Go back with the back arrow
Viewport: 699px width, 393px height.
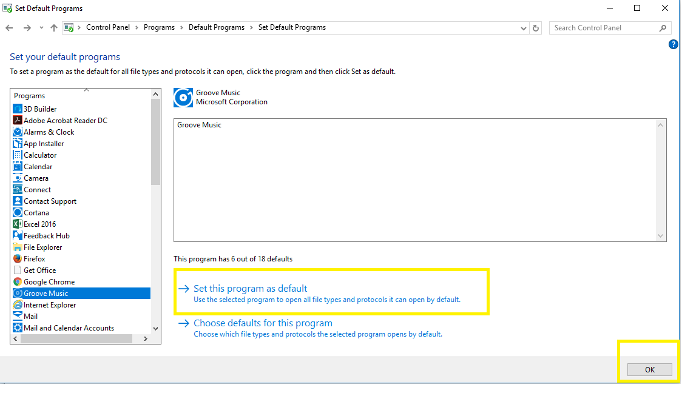9,28
